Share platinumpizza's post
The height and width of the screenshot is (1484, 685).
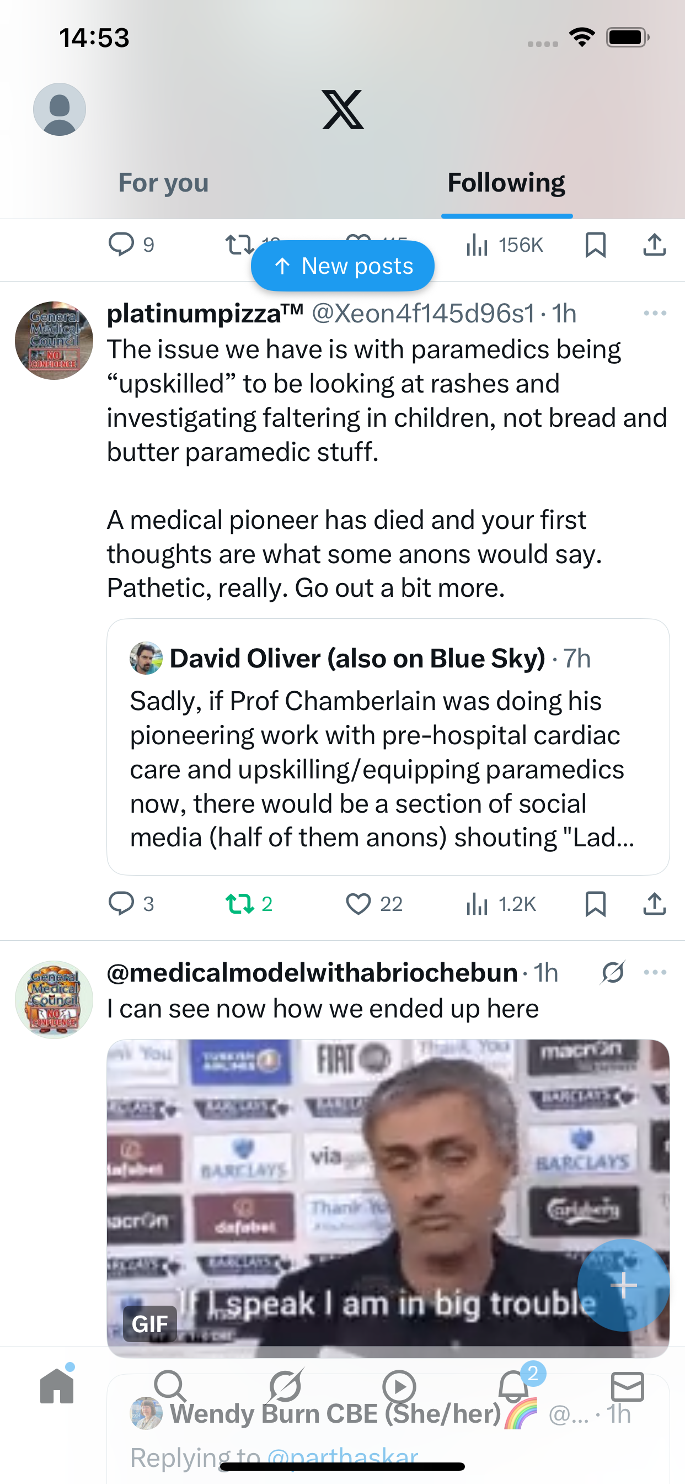[654, 903]
